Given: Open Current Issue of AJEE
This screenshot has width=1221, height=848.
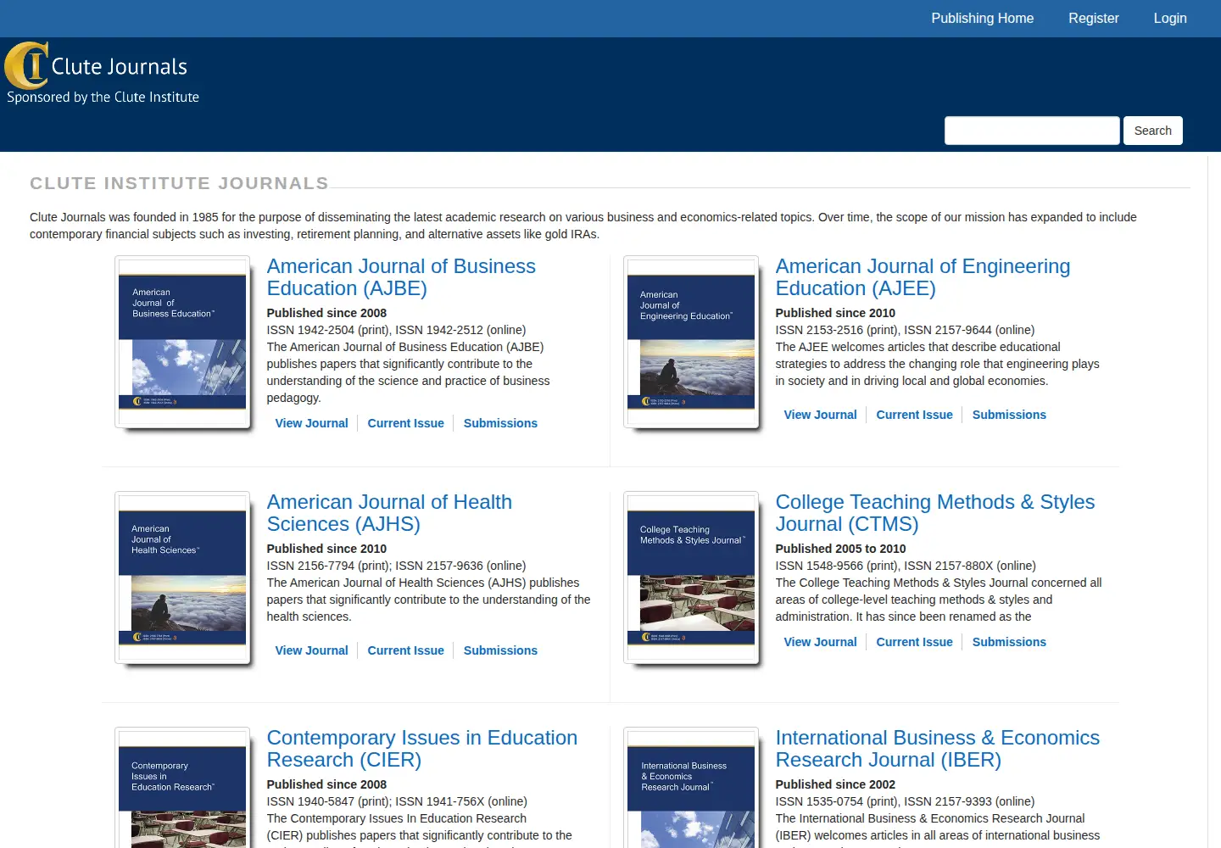Looking at the screenshot, I should pos(914,415).
